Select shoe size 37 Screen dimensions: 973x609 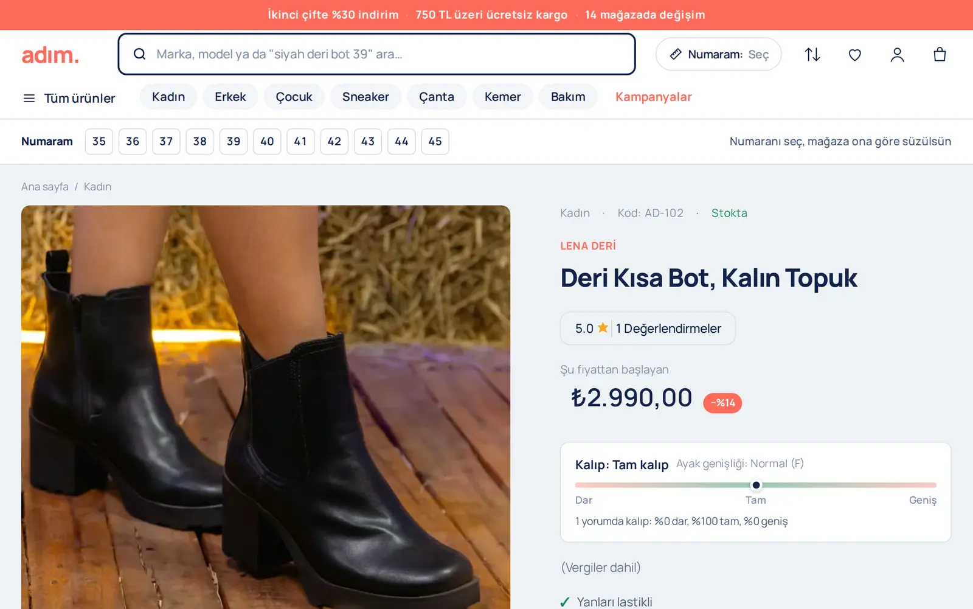click(166, 142)
